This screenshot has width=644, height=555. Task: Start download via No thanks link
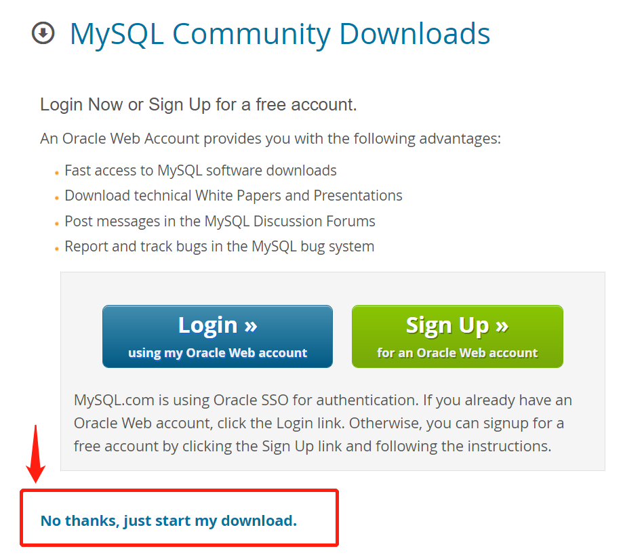(x=168, y=520)
